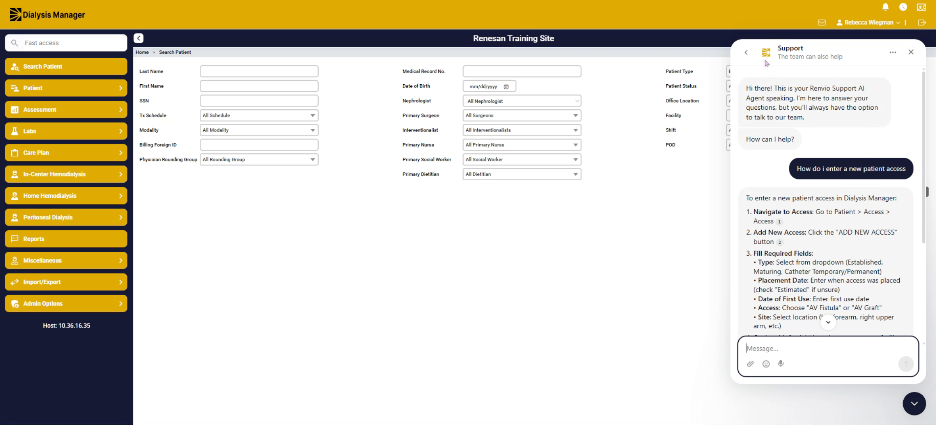Click the microphone icon in chat
This screenshot has height=425, width=936.
pos(781,364)
